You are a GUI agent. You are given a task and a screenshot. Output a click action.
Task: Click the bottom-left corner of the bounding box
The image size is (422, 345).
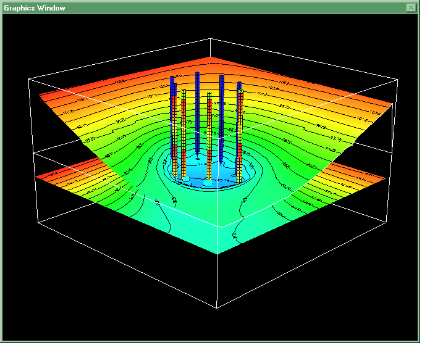[x=38, y=222]
